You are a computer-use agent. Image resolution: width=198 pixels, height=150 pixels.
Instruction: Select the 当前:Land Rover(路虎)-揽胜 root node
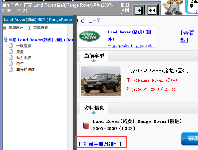41,40
